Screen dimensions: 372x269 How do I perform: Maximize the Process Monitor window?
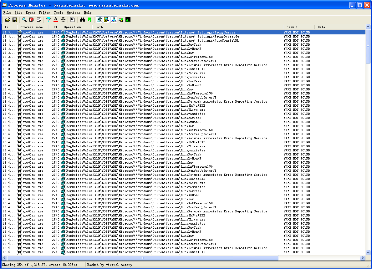tap(360, 5)
